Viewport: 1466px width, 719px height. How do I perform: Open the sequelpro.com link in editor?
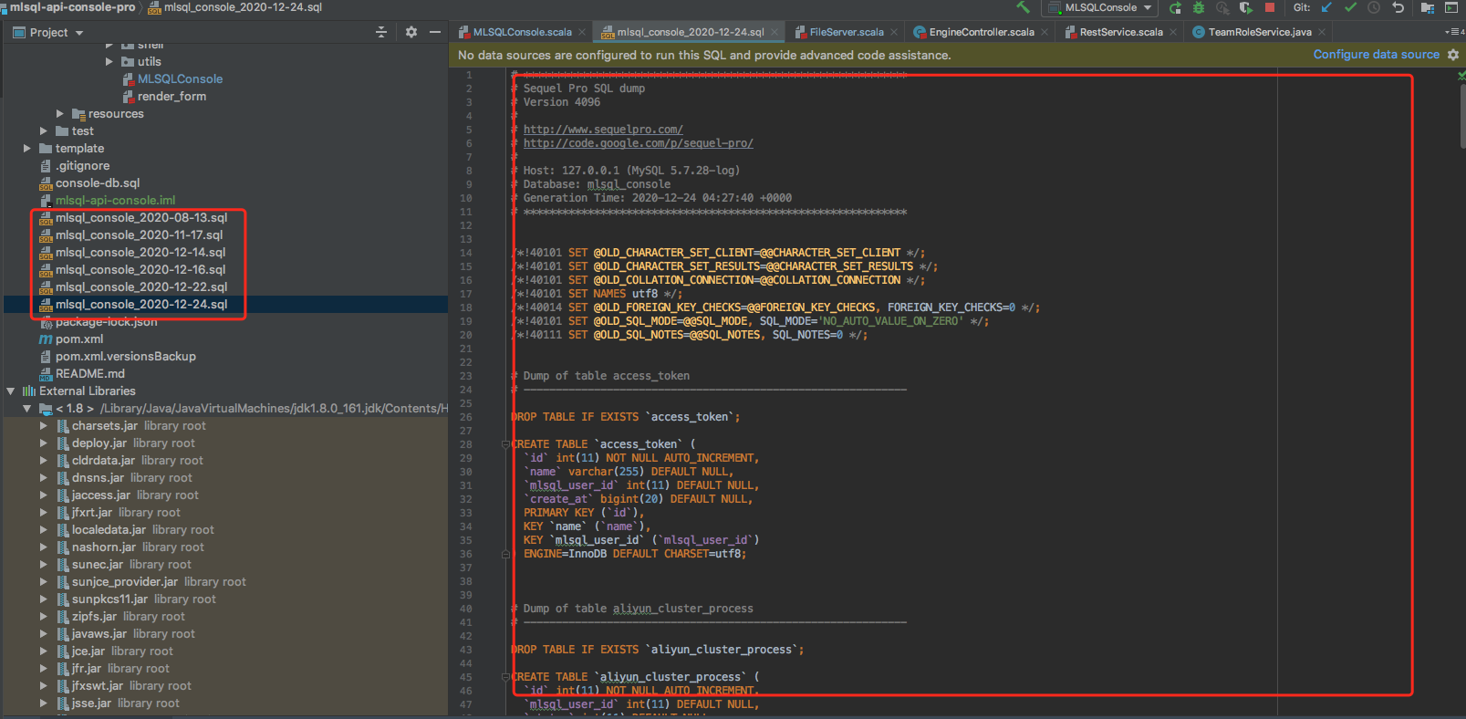click(x=603, y=130)
